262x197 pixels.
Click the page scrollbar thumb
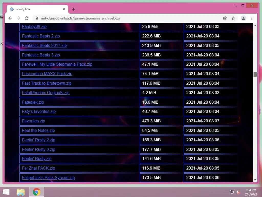pyautogui.click(x=255, y=74)
